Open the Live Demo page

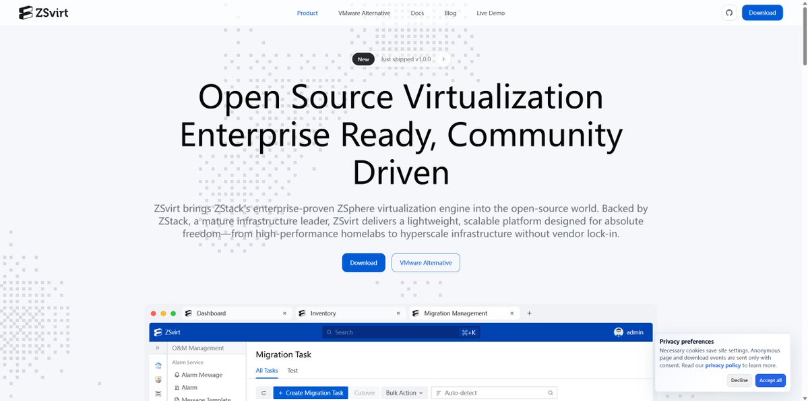(x=491, y=13)
